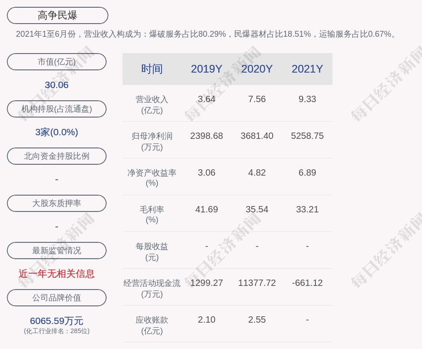
Task: Click the 归母净利润(万元) row label
Action: [x=152, y=142]
